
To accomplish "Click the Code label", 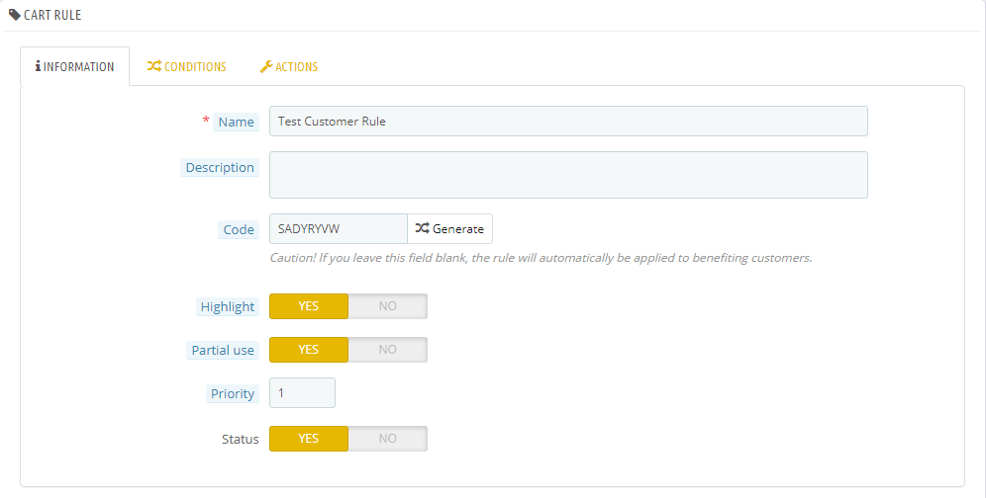I will (239, 230).
